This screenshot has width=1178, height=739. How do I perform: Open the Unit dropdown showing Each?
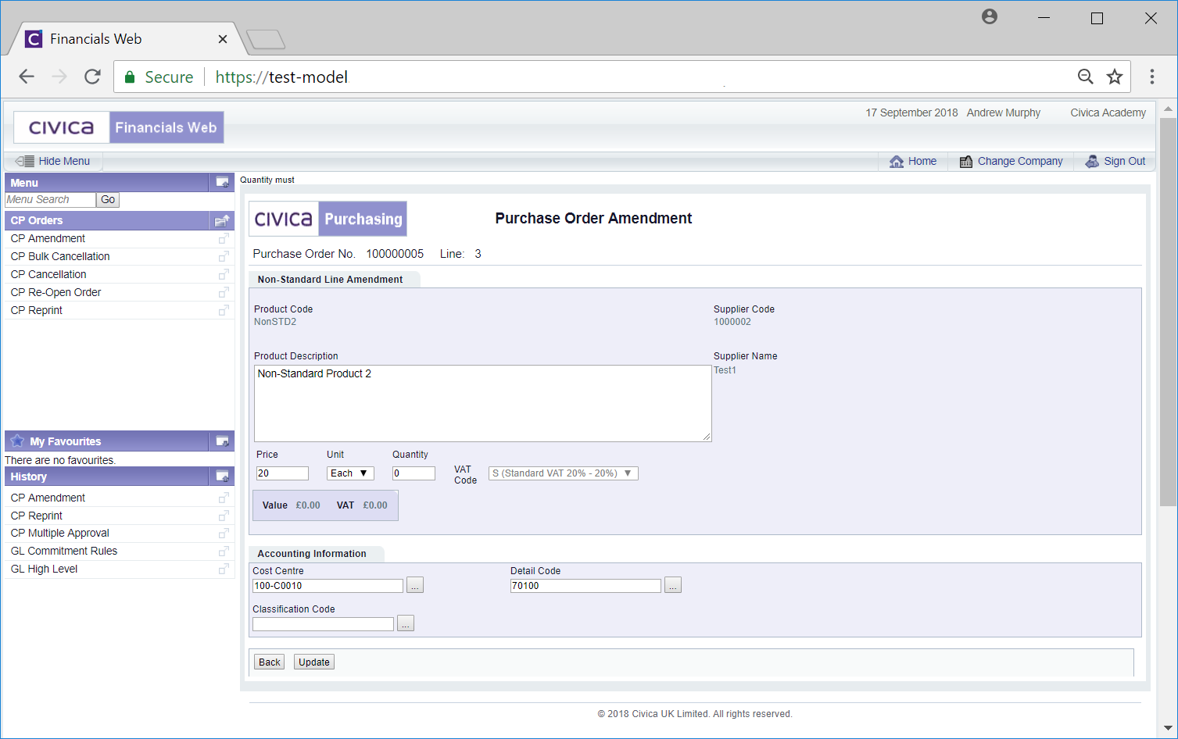pyautogui.click(x=350, y=473)
